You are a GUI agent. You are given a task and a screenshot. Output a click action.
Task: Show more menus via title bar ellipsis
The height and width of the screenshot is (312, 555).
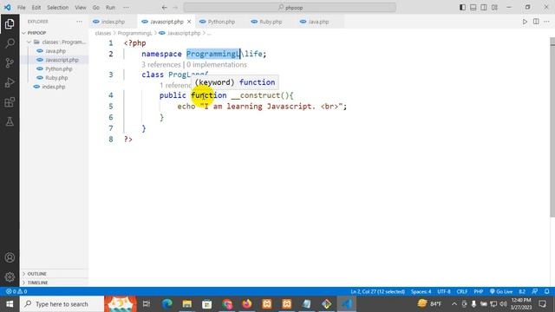(126, 7)
